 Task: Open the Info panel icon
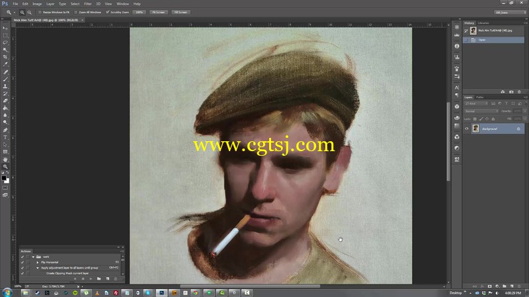pyautogui.click(x=457, y=46)
